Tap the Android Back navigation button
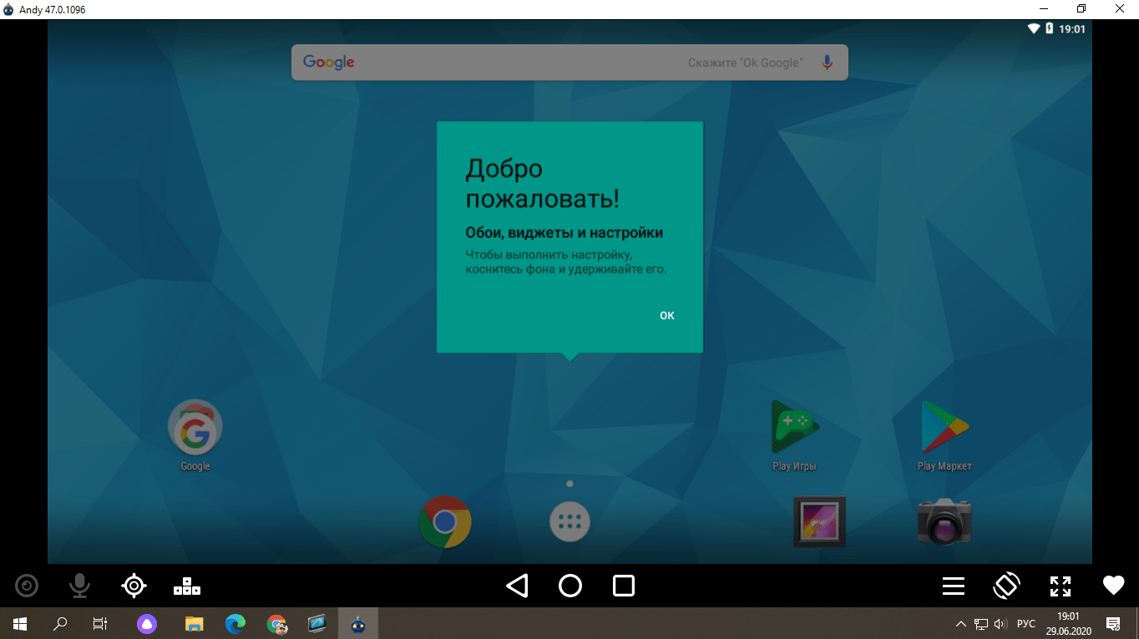This screenshot has height=639, width=1139. pyautogui.click(x=517, y=586)
